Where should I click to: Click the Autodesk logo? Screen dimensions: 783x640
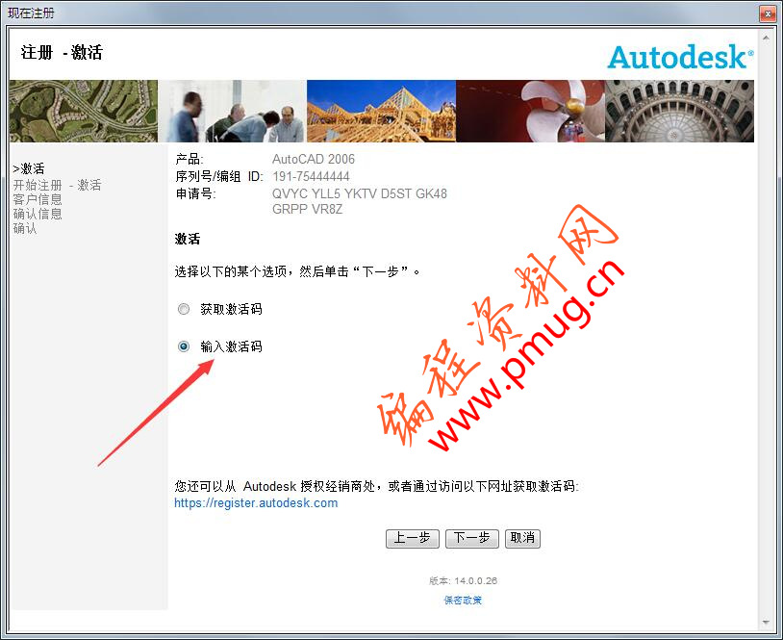coord(681,57)
